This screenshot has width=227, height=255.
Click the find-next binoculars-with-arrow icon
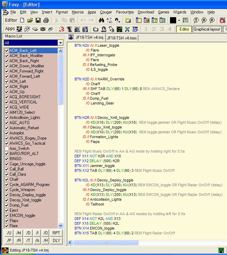tap(117, 20)
